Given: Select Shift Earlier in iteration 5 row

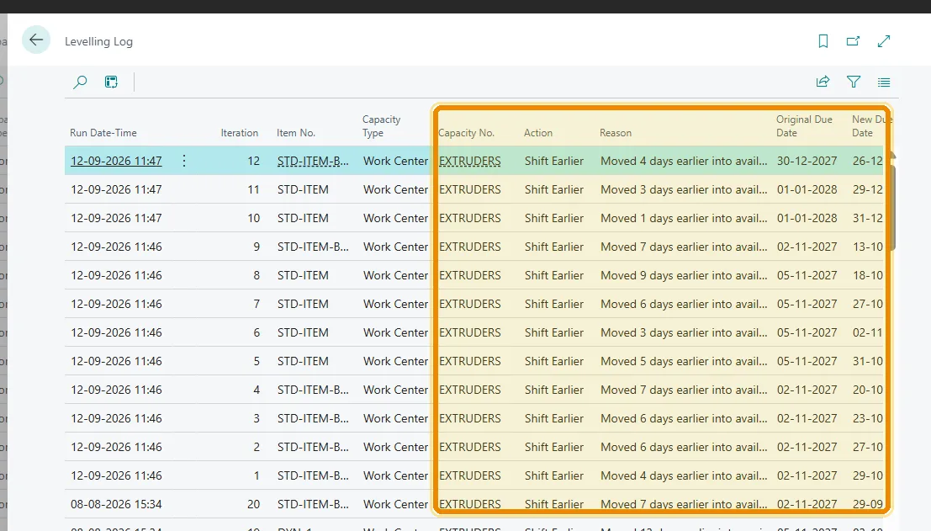Looking at the screenshot, I should 554,361.
